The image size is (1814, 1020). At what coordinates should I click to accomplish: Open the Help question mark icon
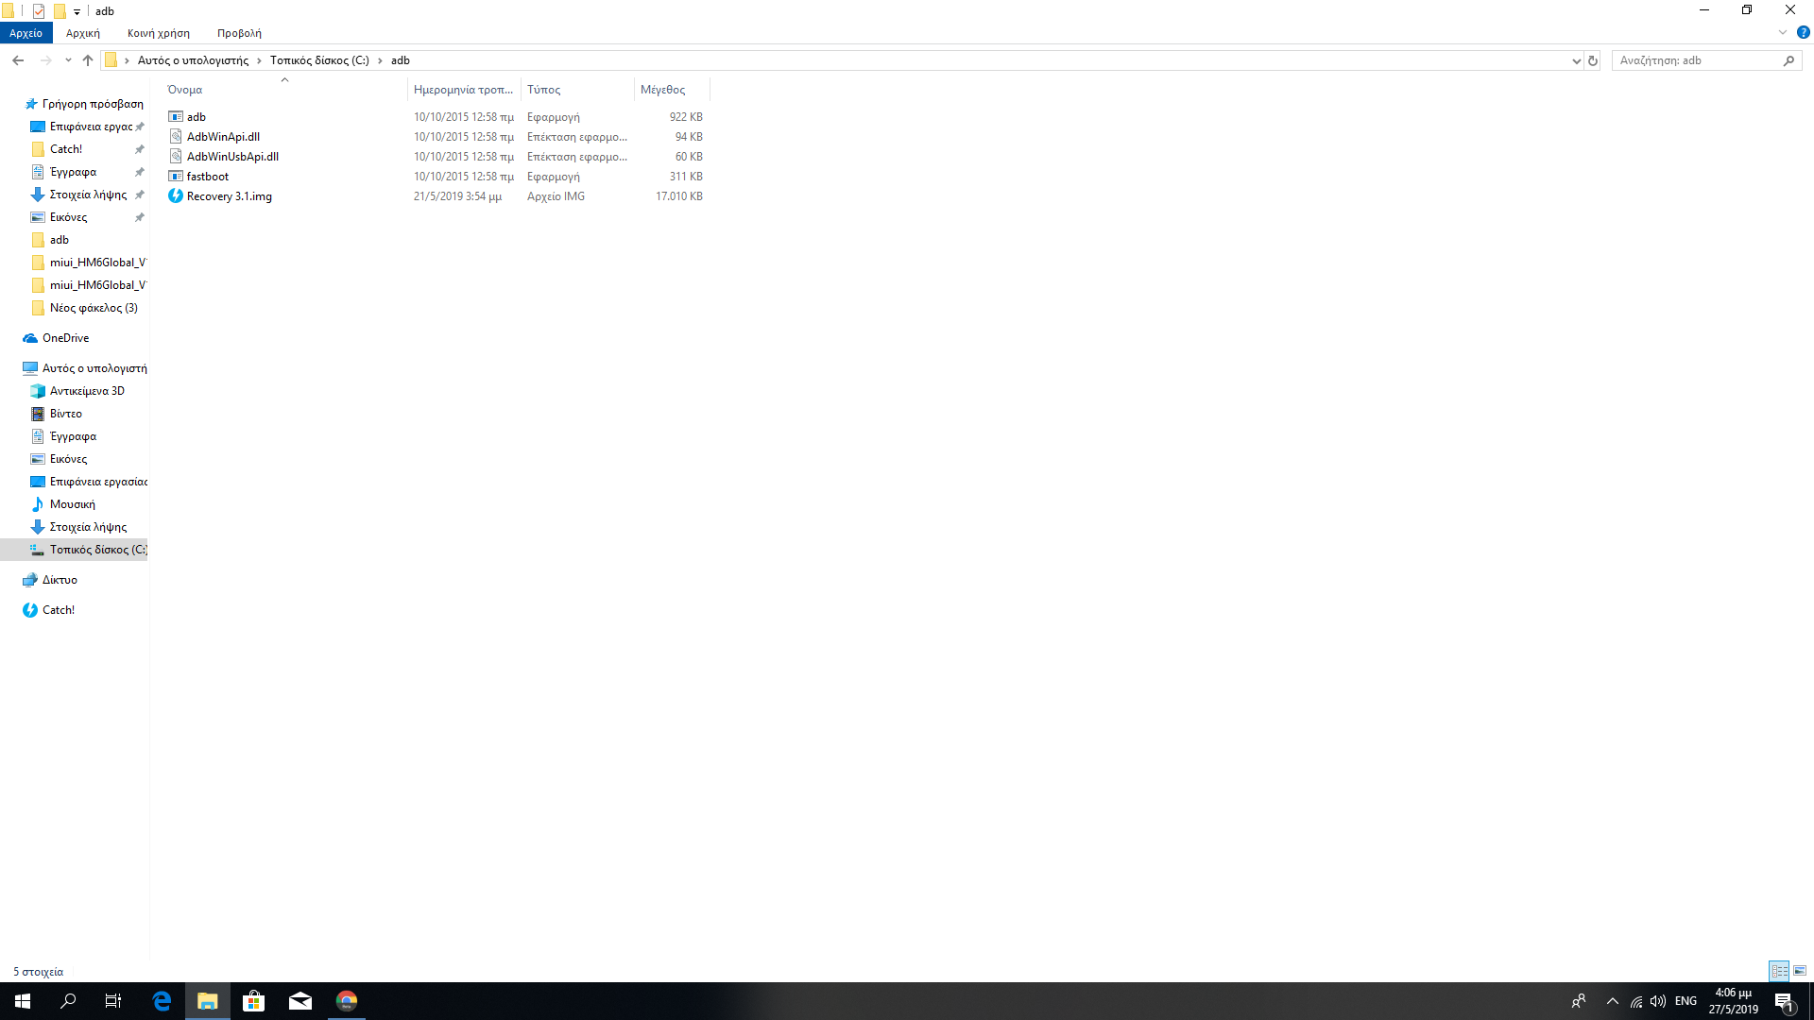coord(1803,32)
